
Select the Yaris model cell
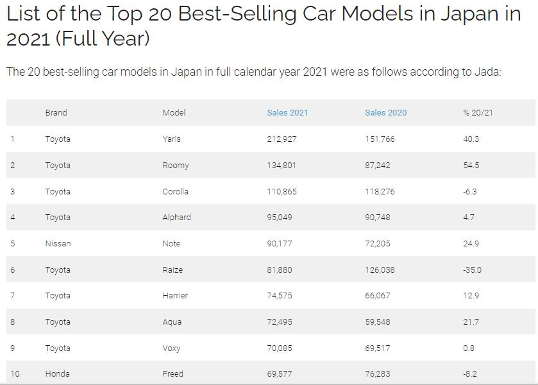click(x=171, y=139)
